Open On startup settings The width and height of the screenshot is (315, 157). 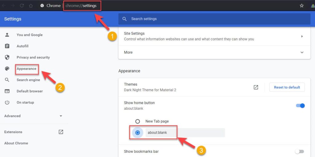click(x=25, y=102)
